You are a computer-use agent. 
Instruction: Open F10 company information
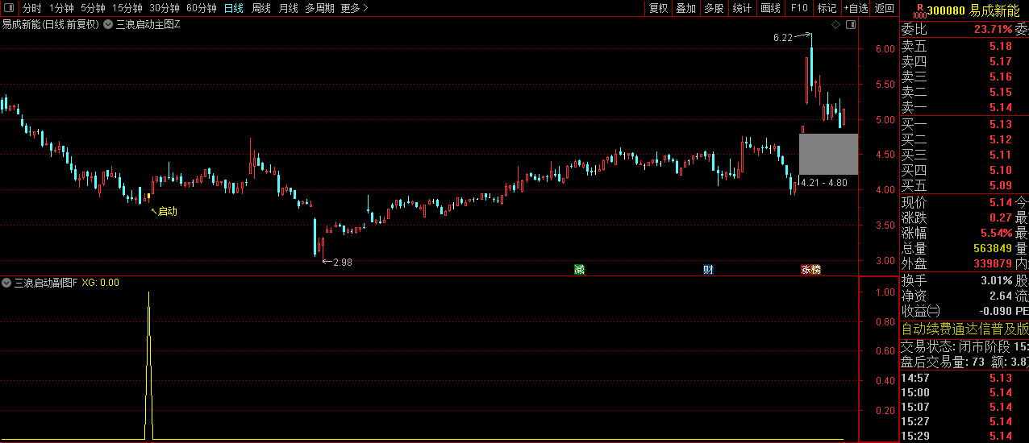coord(798,8)
